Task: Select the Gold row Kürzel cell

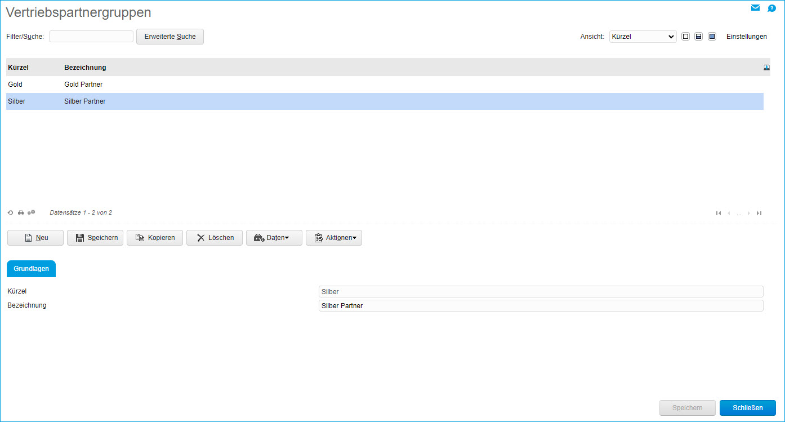Action: tap(15, 85)
